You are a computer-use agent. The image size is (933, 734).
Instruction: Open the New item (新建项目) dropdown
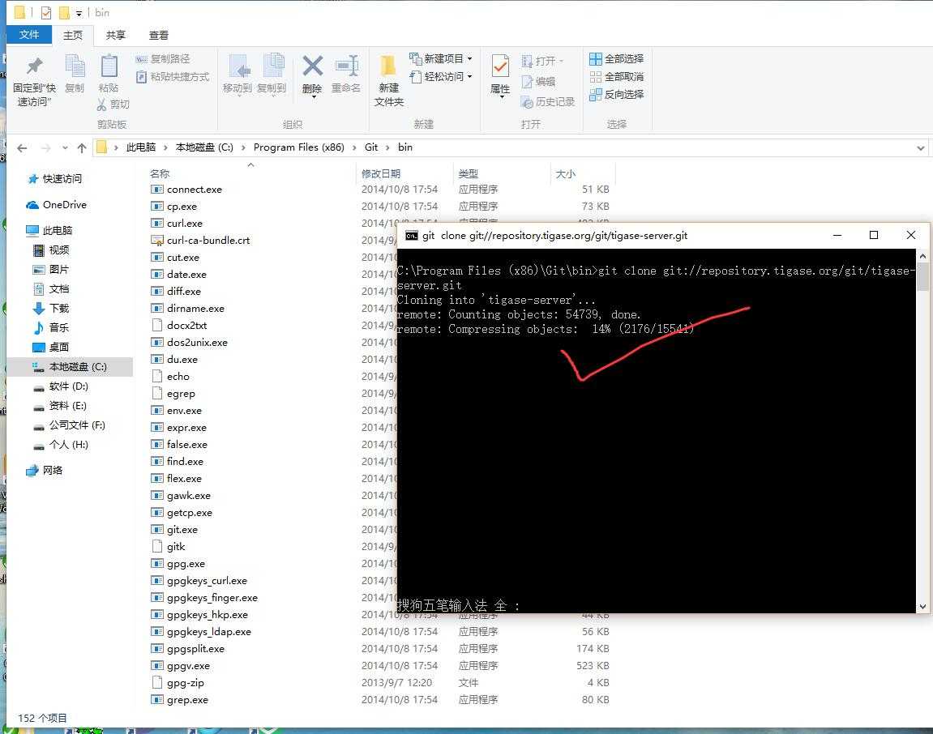point(470,59)
